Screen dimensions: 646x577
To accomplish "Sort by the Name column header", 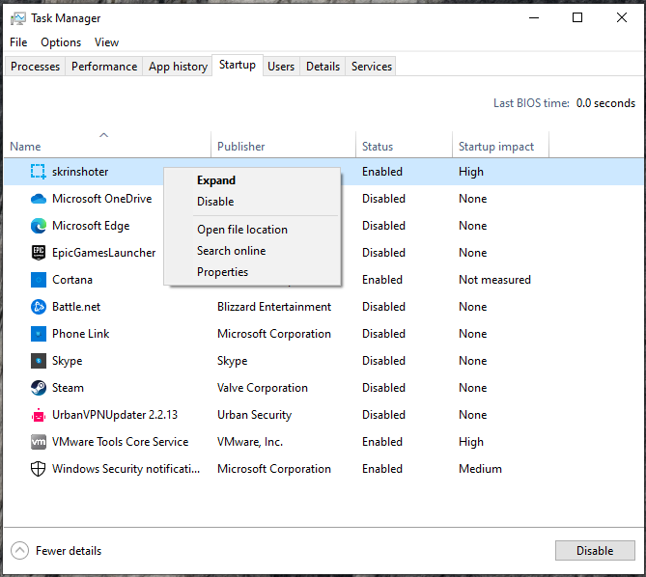I will (107, 145).
